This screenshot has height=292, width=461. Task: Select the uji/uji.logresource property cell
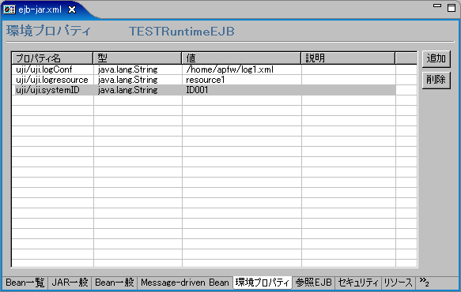click(53, 80)
